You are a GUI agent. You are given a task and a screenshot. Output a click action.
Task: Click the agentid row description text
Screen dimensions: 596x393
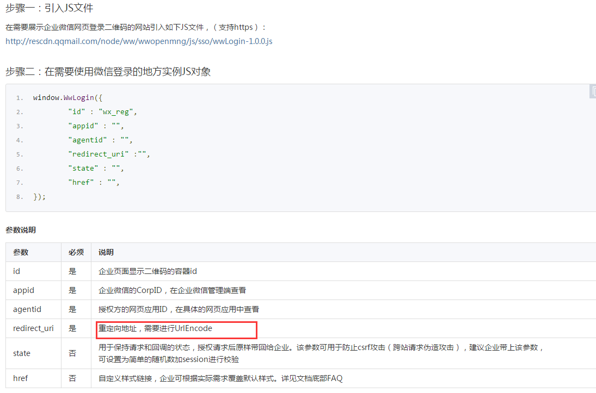click(x=179, y=309)
